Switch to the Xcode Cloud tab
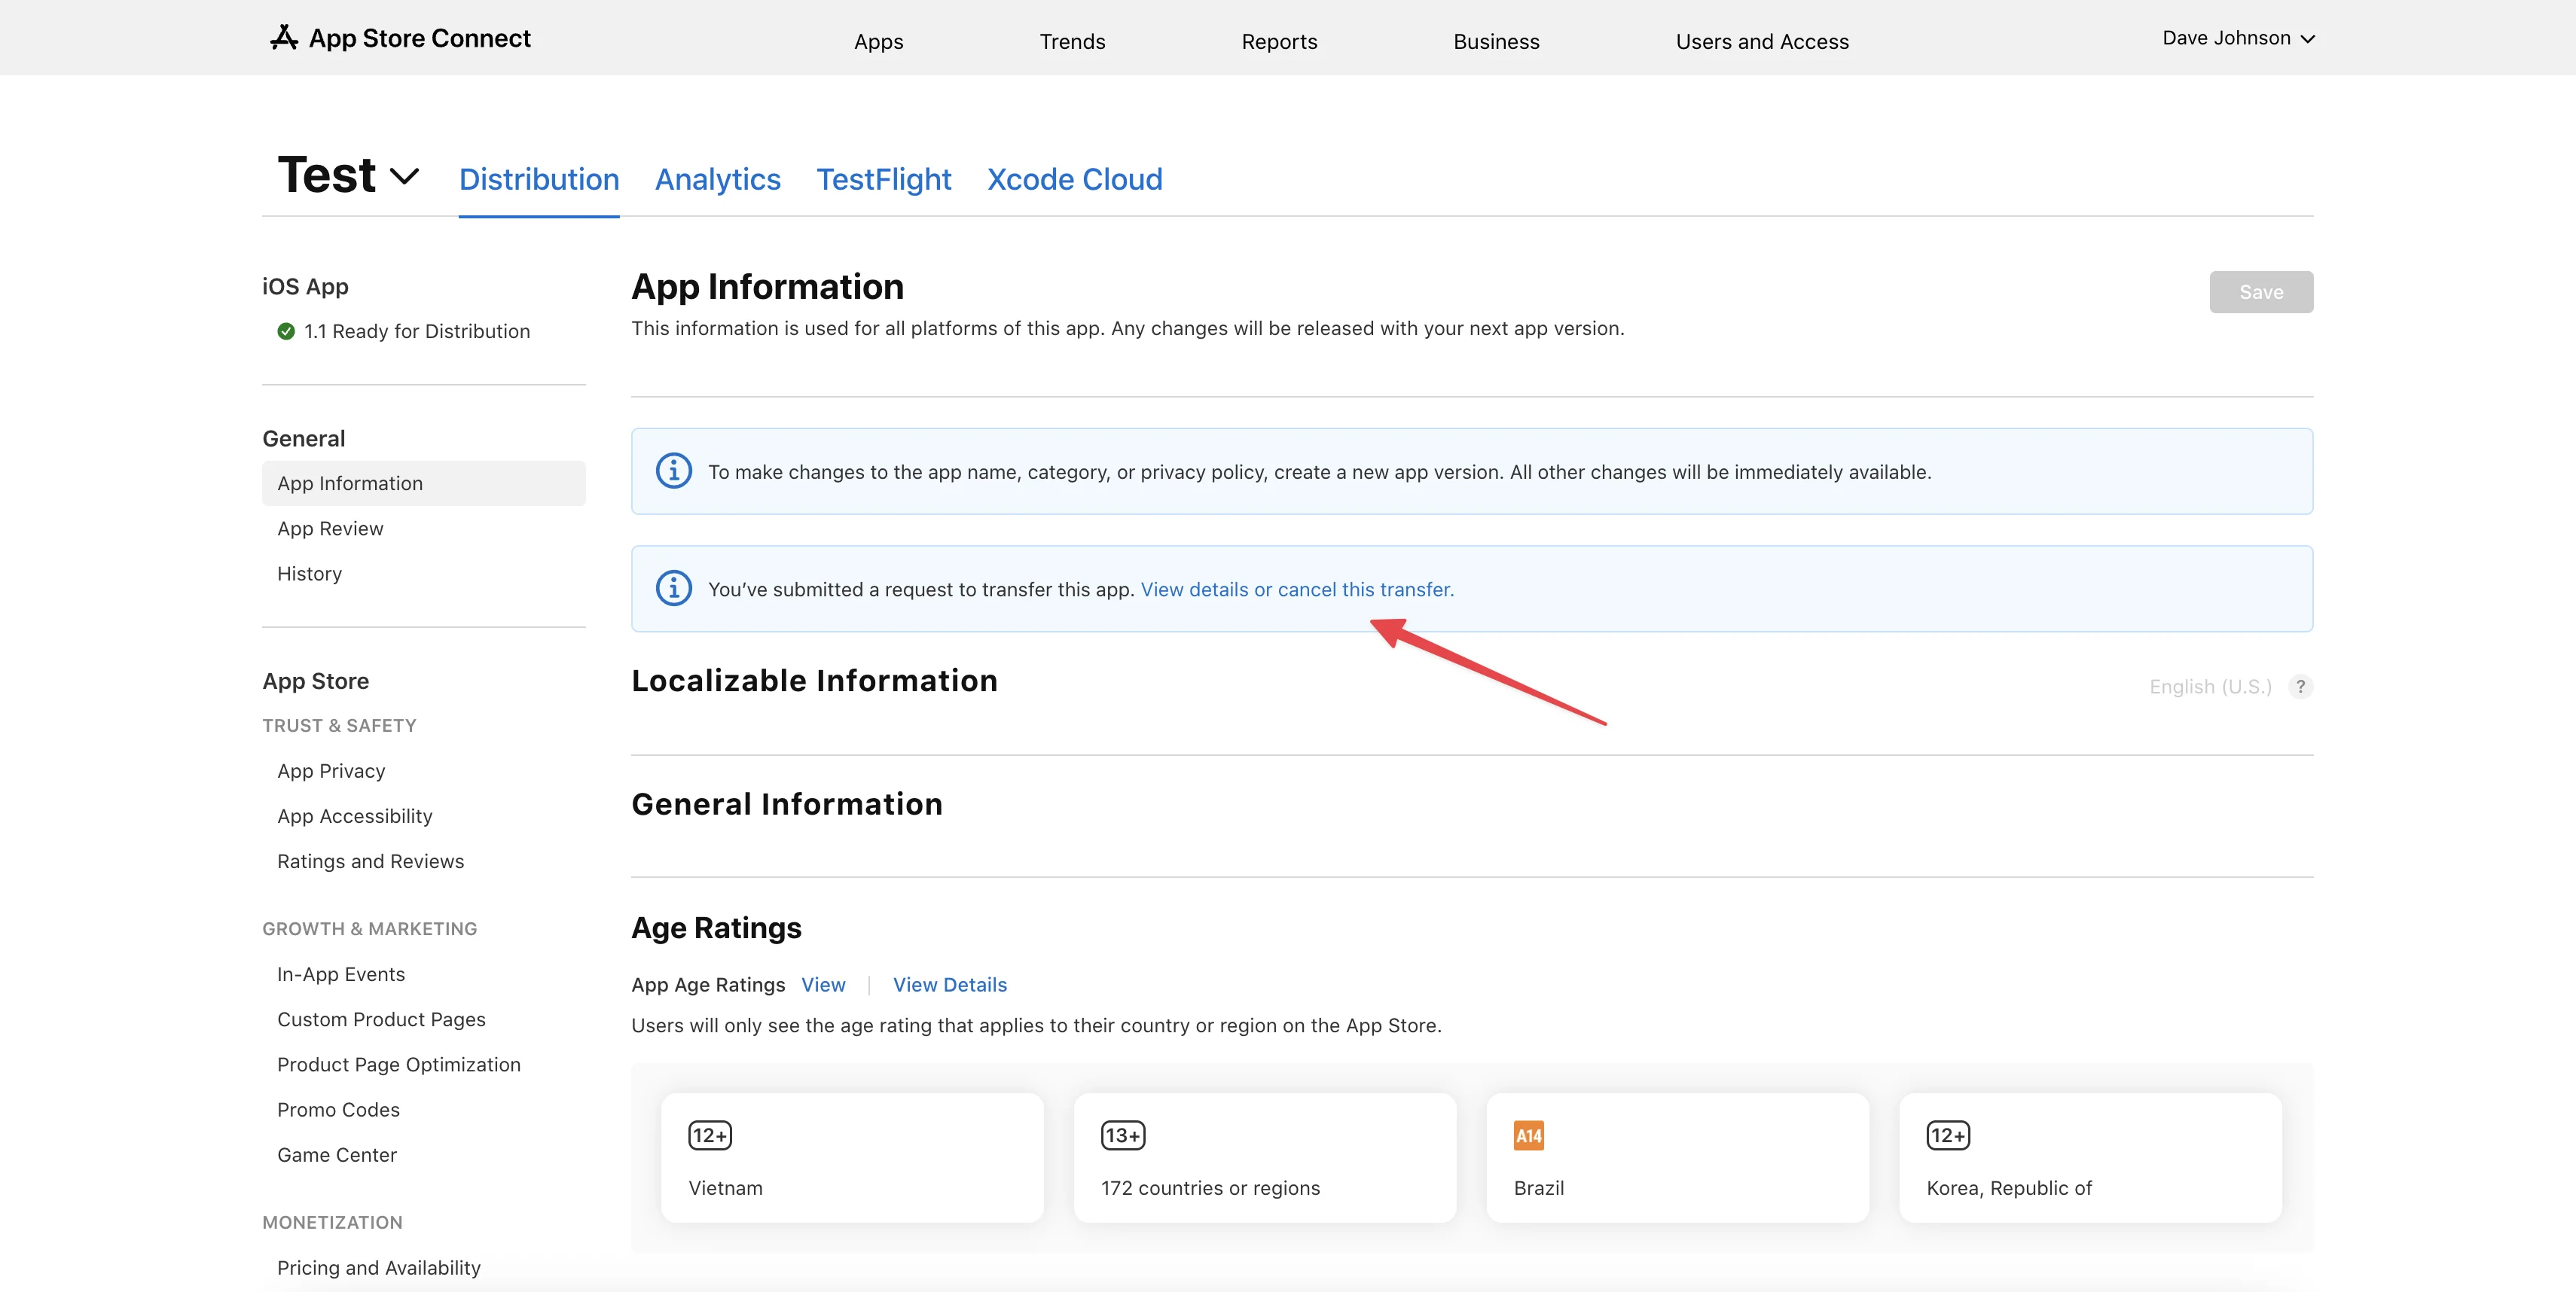Image resolution: width=2576 pixels, height=1292 pixels. coord(1075,179)
